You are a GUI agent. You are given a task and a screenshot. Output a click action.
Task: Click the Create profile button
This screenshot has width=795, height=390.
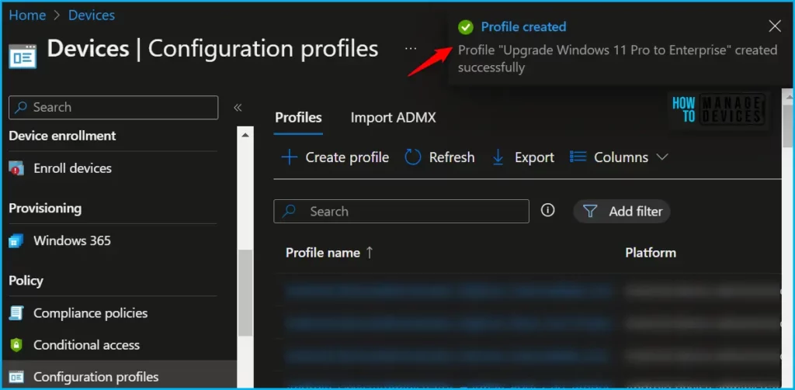click(335, 157)
